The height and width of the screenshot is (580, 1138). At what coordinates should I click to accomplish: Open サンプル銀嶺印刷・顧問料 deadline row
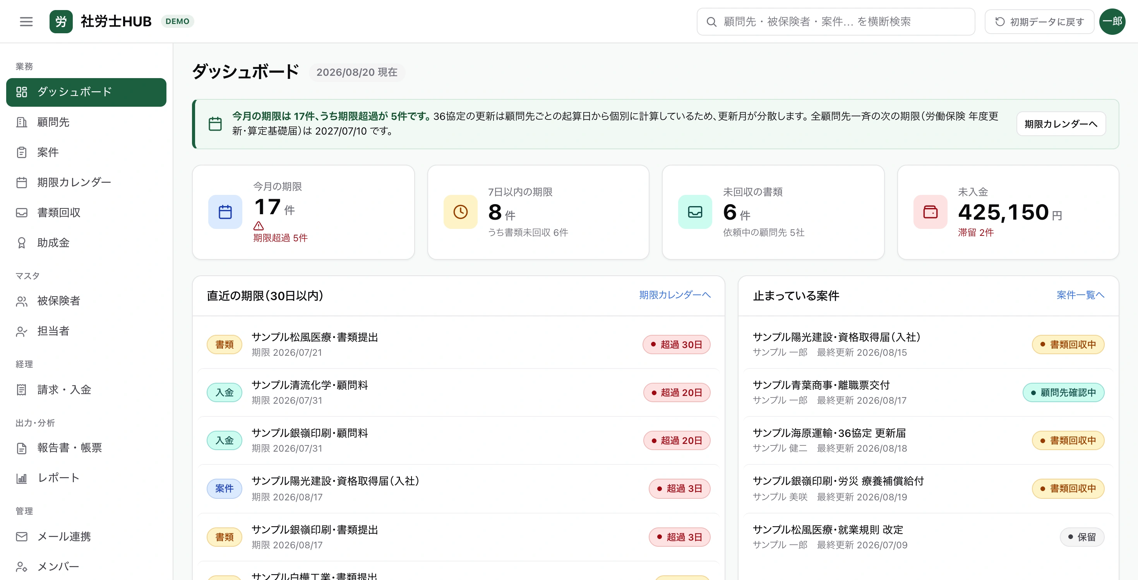[x=458, y=440]
